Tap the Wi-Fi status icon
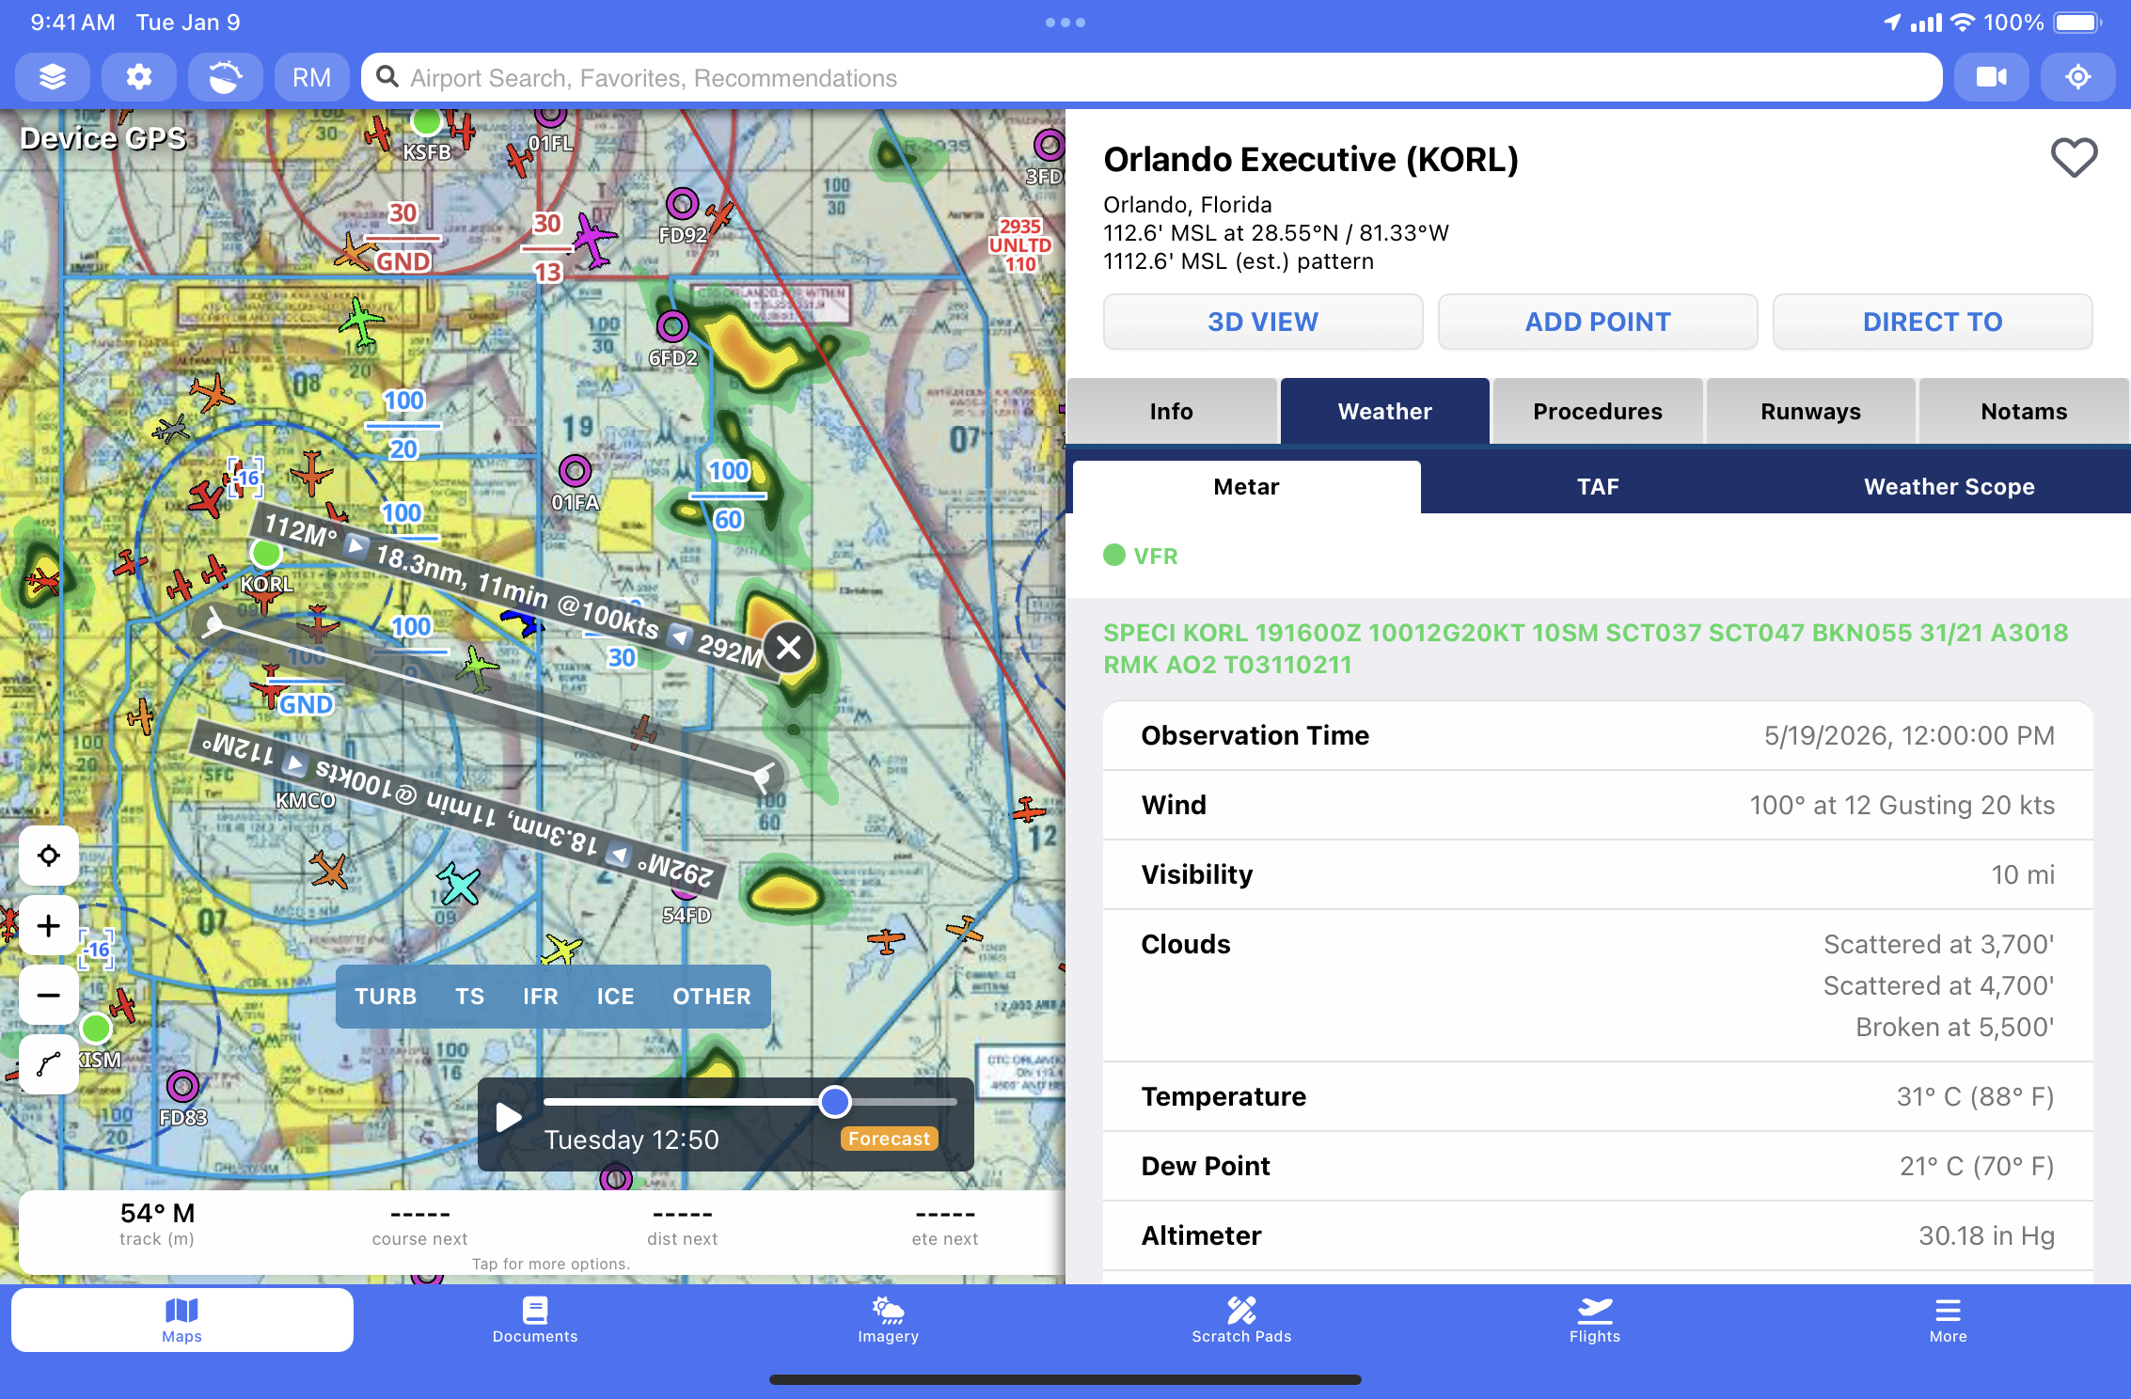Image resolution: width=2131 pixels, height=1399 pixels. (x=1963, y=23)
